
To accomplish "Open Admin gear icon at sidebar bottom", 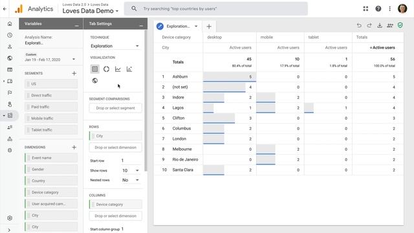I will [x=10, y=218].
